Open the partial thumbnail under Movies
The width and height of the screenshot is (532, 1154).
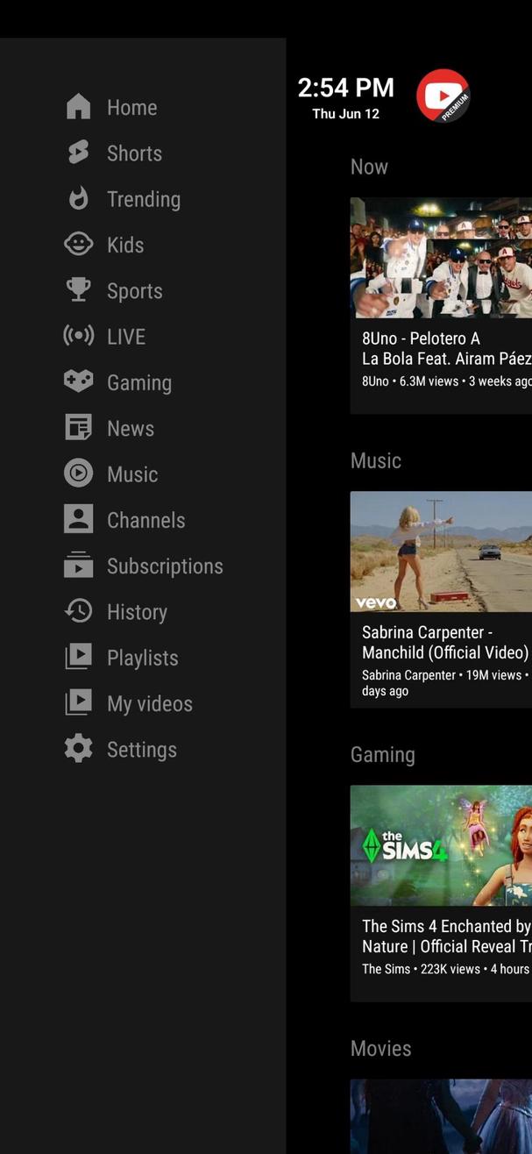coord(441,1116)
